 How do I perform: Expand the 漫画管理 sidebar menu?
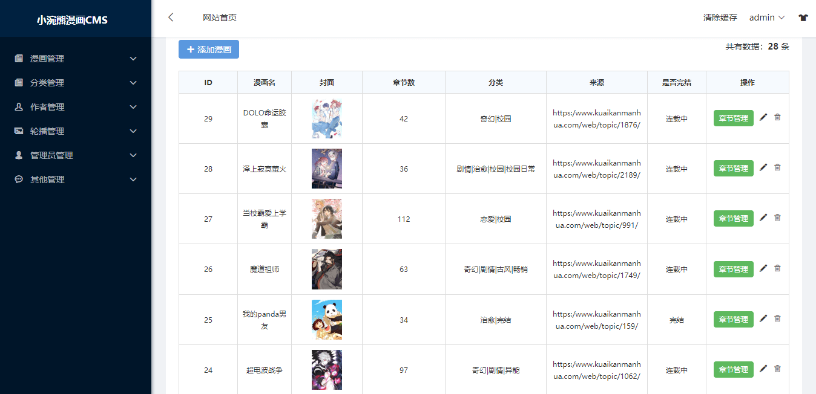click(76, 59)
